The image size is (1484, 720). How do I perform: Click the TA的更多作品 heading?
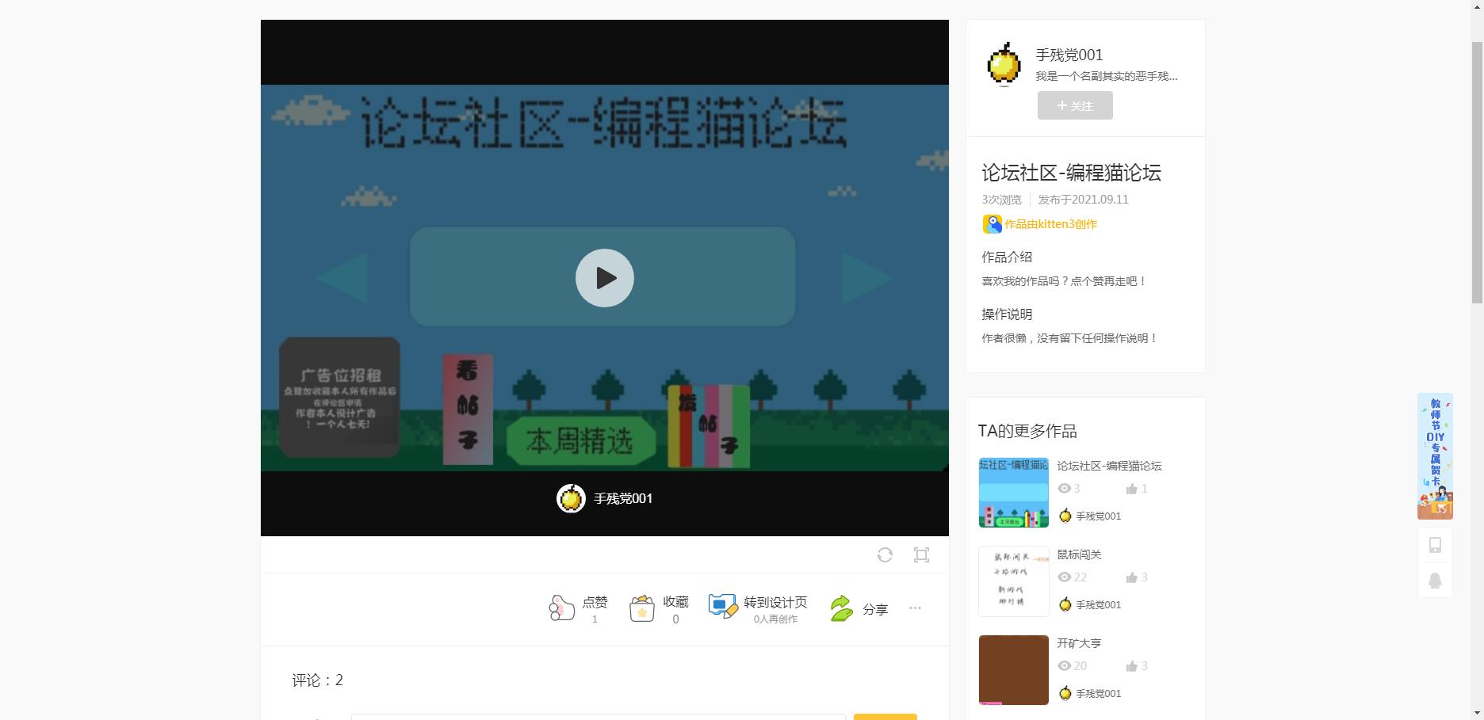pyautogui.click(x=1027, y=431)
